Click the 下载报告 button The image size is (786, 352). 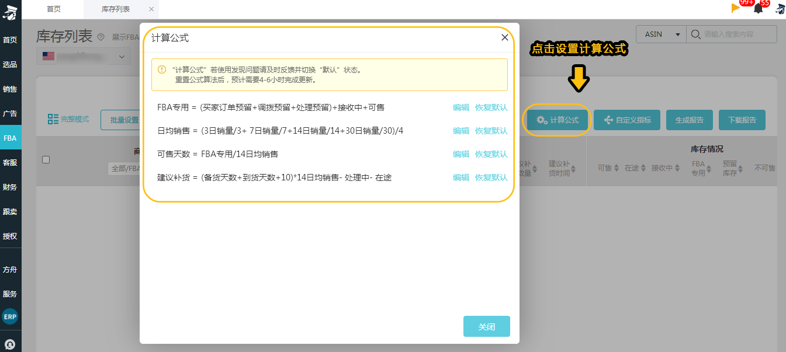[x=742, y=120]
